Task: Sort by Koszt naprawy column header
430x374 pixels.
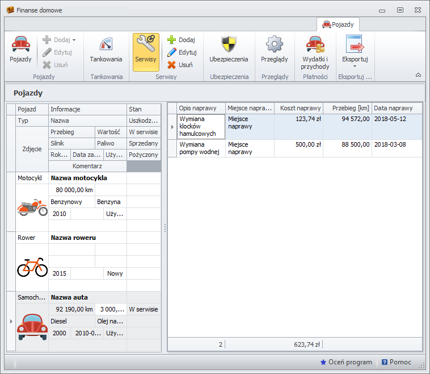Action: coord(298,108)
